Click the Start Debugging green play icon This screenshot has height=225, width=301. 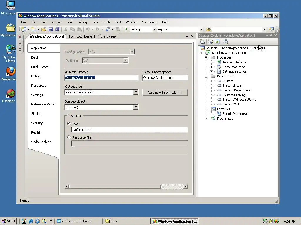coord(126,29)
